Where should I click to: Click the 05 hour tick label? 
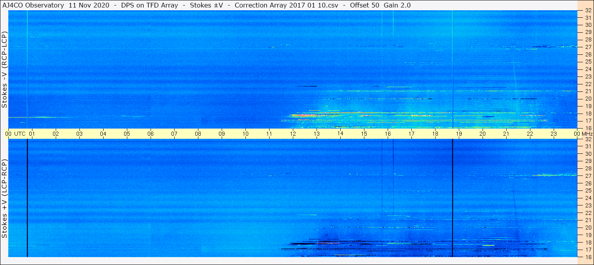[127, 134]
